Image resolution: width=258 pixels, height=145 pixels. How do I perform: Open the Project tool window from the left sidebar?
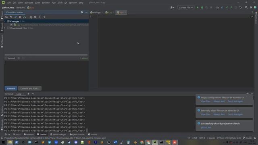tap(2, 15)
